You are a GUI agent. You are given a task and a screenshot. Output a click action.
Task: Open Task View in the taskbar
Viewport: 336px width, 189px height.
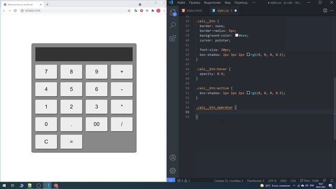point(13,185)
